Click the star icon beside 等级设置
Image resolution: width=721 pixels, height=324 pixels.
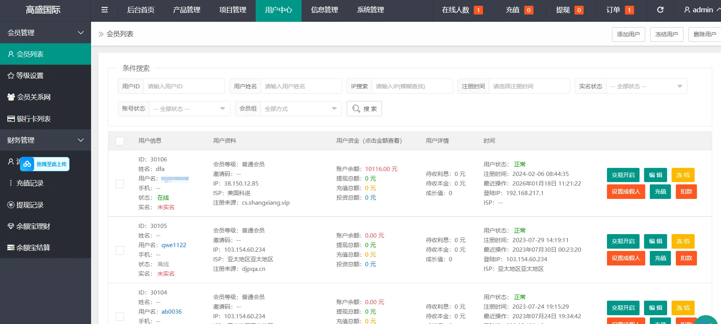coord(11,76)
